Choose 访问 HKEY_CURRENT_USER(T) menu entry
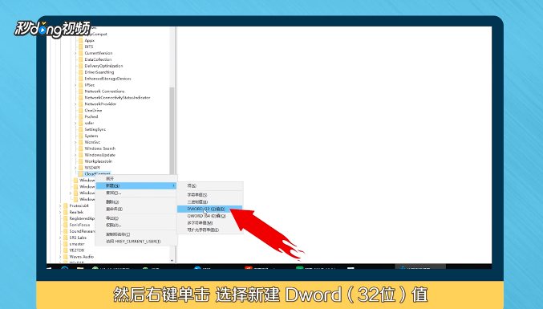The width and height of the screenshot is (543, 309). coord(136,242)
